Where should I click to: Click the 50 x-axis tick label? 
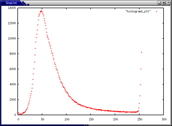coord(42,119)
